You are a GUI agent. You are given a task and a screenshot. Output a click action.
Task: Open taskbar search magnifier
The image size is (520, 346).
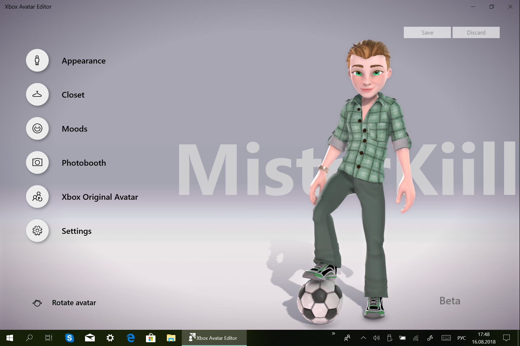[x=29, y=338]
